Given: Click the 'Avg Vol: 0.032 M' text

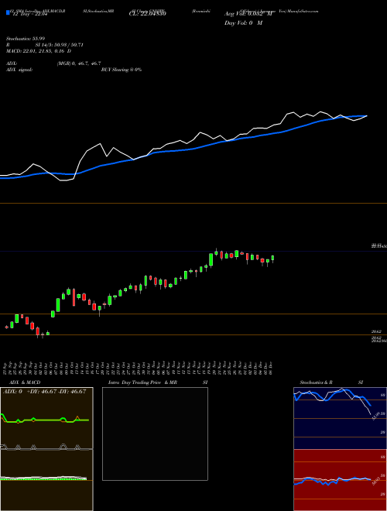Looking at the screenshot, I should click(248, 14).
